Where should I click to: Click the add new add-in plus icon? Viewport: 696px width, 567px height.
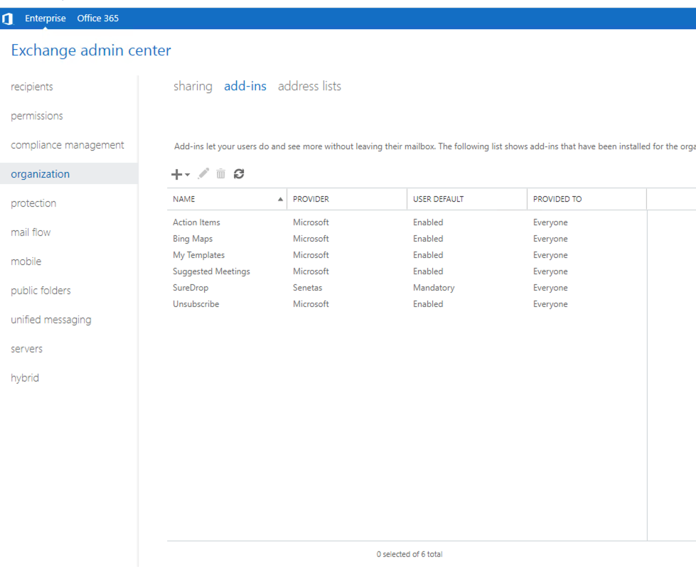[x=176, y=174]
